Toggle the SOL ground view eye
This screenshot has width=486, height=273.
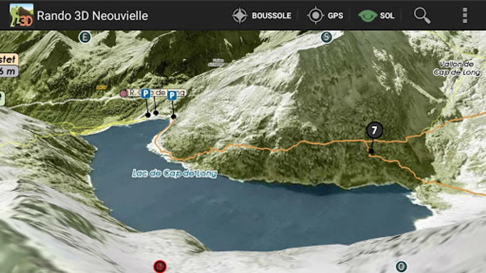pos(376,15)
